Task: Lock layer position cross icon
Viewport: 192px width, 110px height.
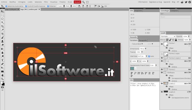Action: pyautogui.click(x=173, y=40)
